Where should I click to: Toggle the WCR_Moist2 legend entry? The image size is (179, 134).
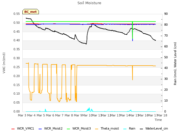(51, 128)
